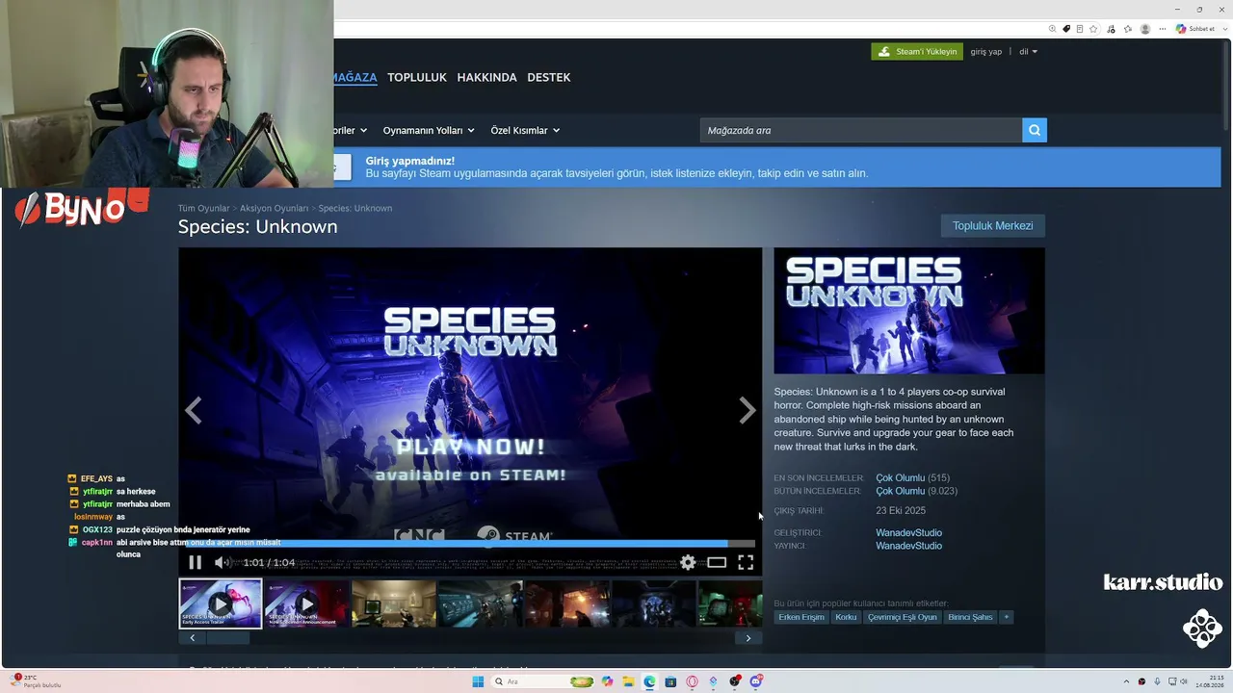
Task: Open Copilot from the taskbar
Action: [607, 681]
